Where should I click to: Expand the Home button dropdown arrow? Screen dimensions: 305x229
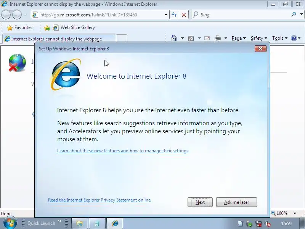point(182,38)
